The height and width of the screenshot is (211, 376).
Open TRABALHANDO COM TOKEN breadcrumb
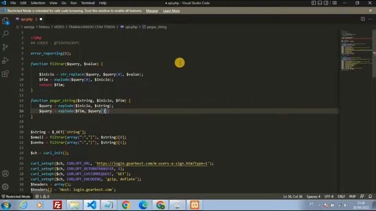tap(92, 27)
